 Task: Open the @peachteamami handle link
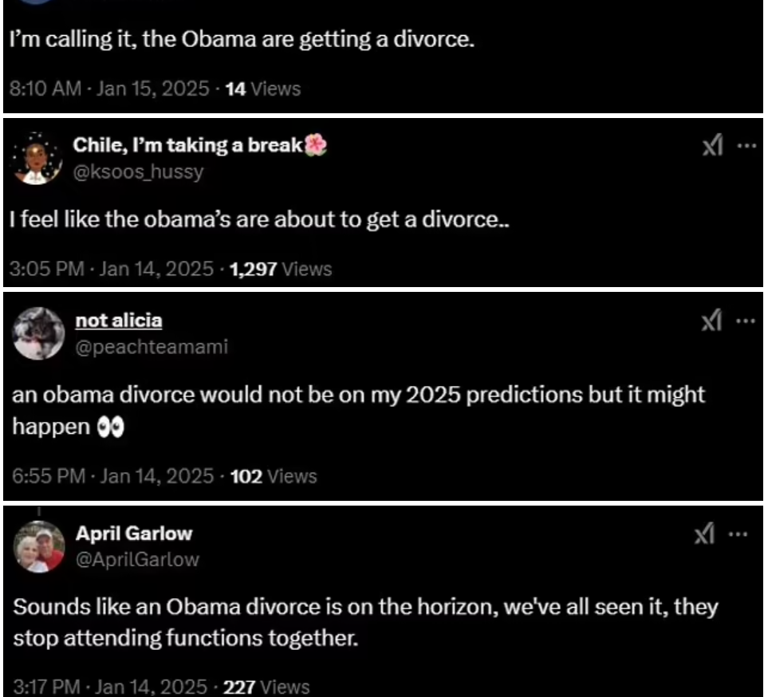(x=151, y=346)
